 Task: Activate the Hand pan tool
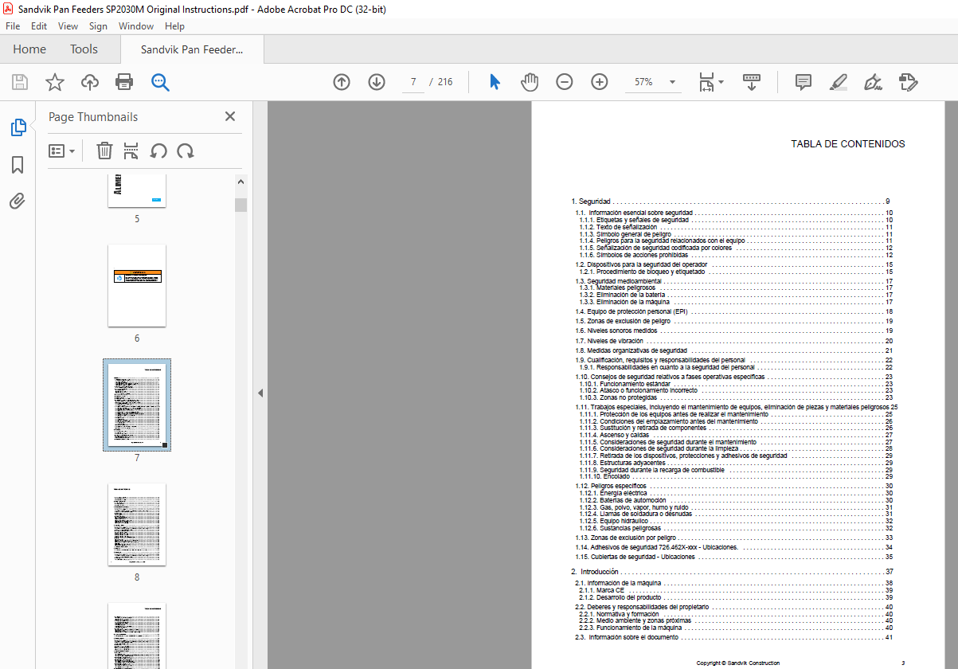click(x=530, y=82)
